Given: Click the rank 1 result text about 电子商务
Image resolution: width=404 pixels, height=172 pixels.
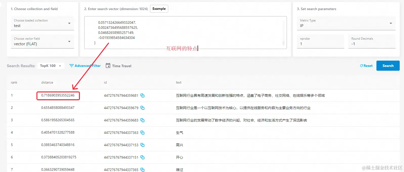Looking at the screenshot, I should click(250, 95).
